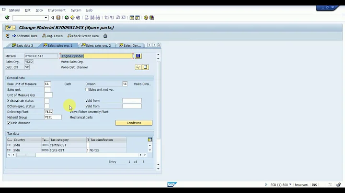Collapse command field with triangle icon
Viewport: 345px width, 193px height.
point(52,18)
